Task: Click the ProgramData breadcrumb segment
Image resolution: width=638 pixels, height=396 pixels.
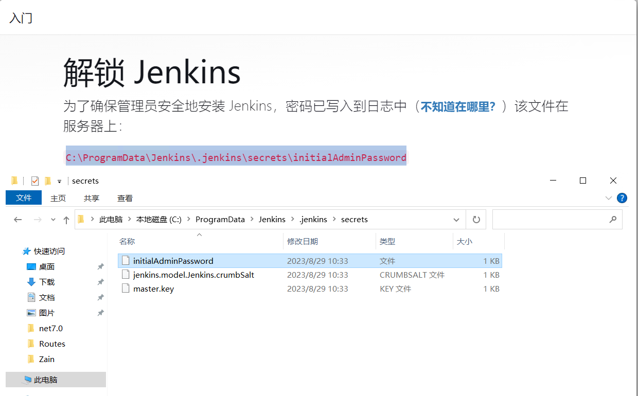Action: 220,220
